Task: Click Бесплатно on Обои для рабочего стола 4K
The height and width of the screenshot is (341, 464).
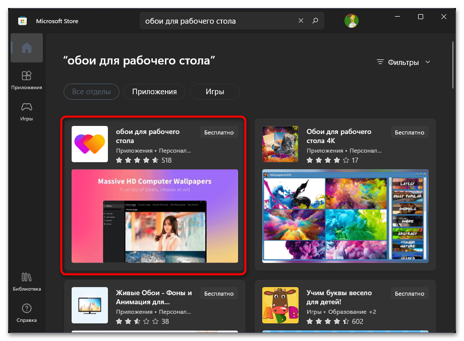Action: [x=410, y=132]
